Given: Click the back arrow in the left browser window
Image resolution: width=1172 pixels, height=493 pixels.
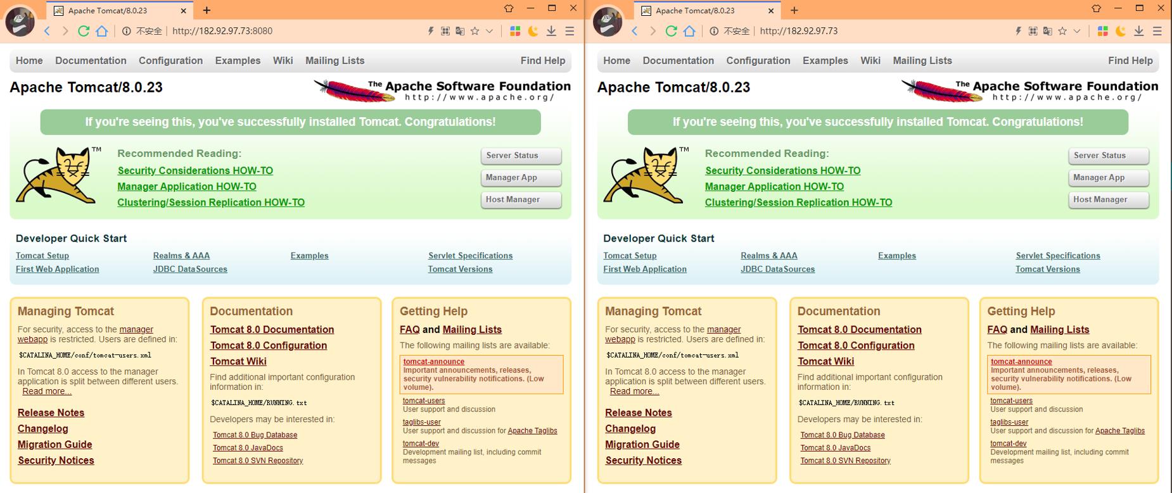Looking at the screenshot, I should [47, 31].
